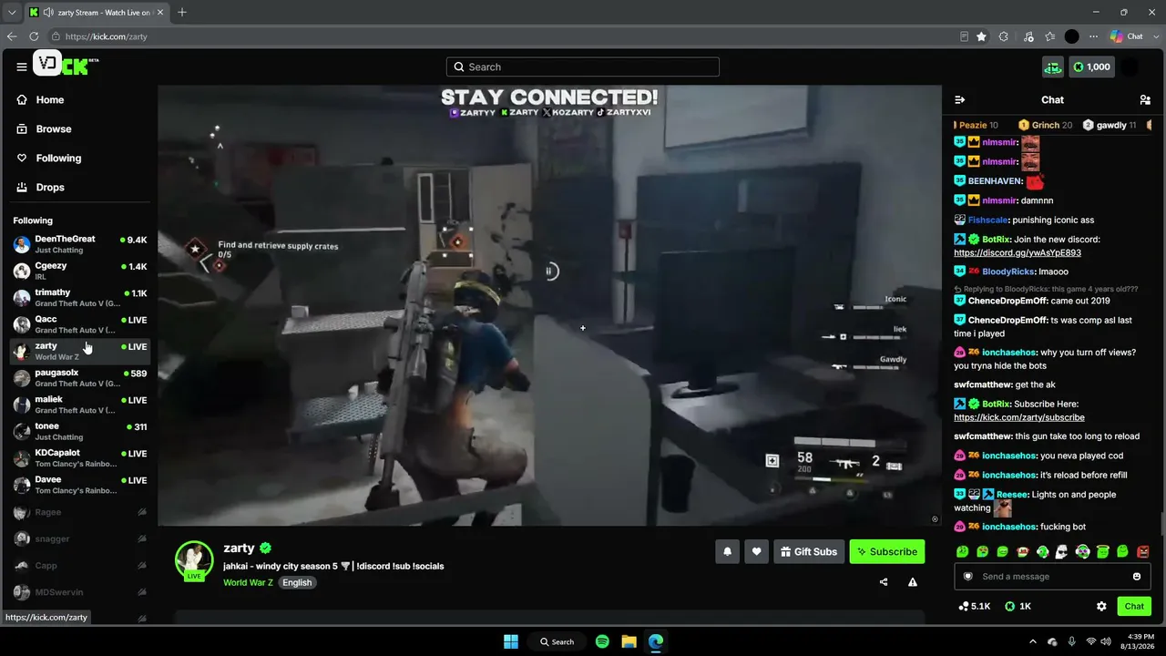This screenshot has height=656, width=1166.
Task: Click the Gift Subs button
Action: click(809, 551)
